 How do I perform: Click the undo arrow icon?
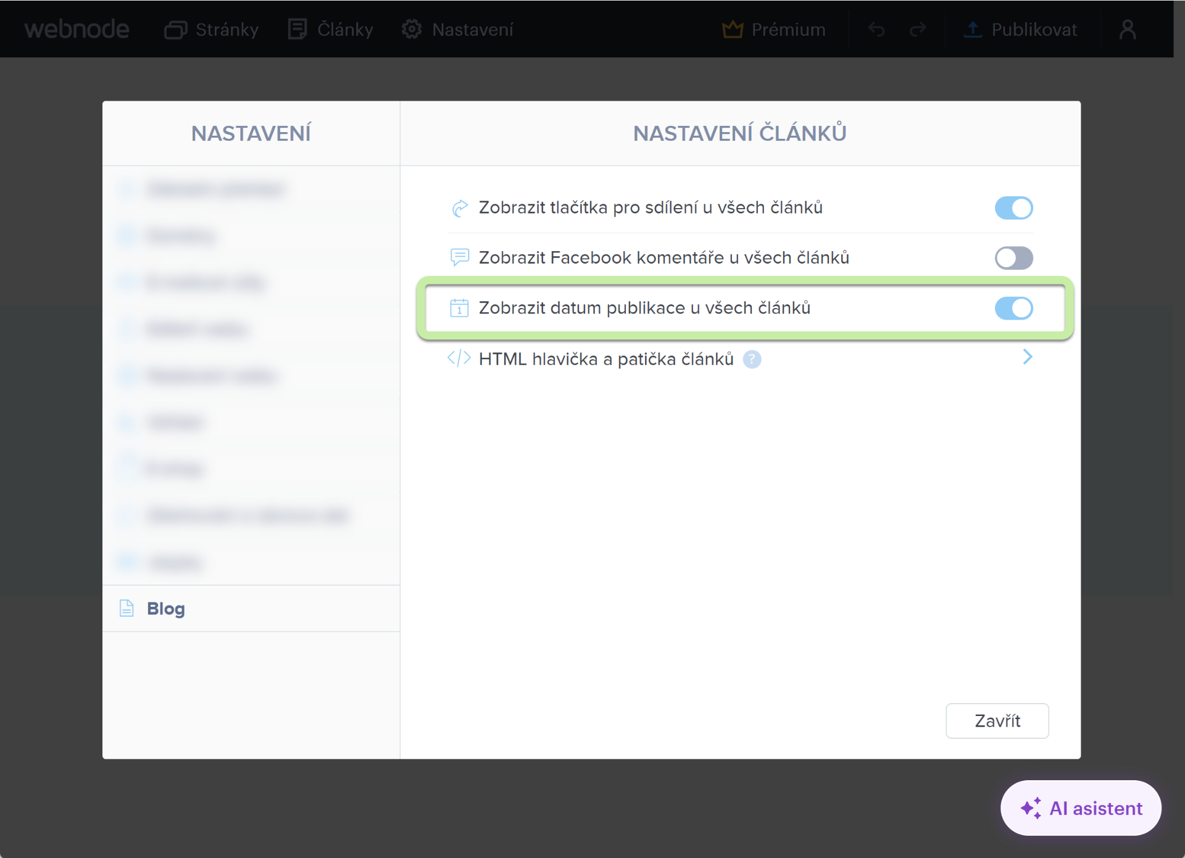876,30
